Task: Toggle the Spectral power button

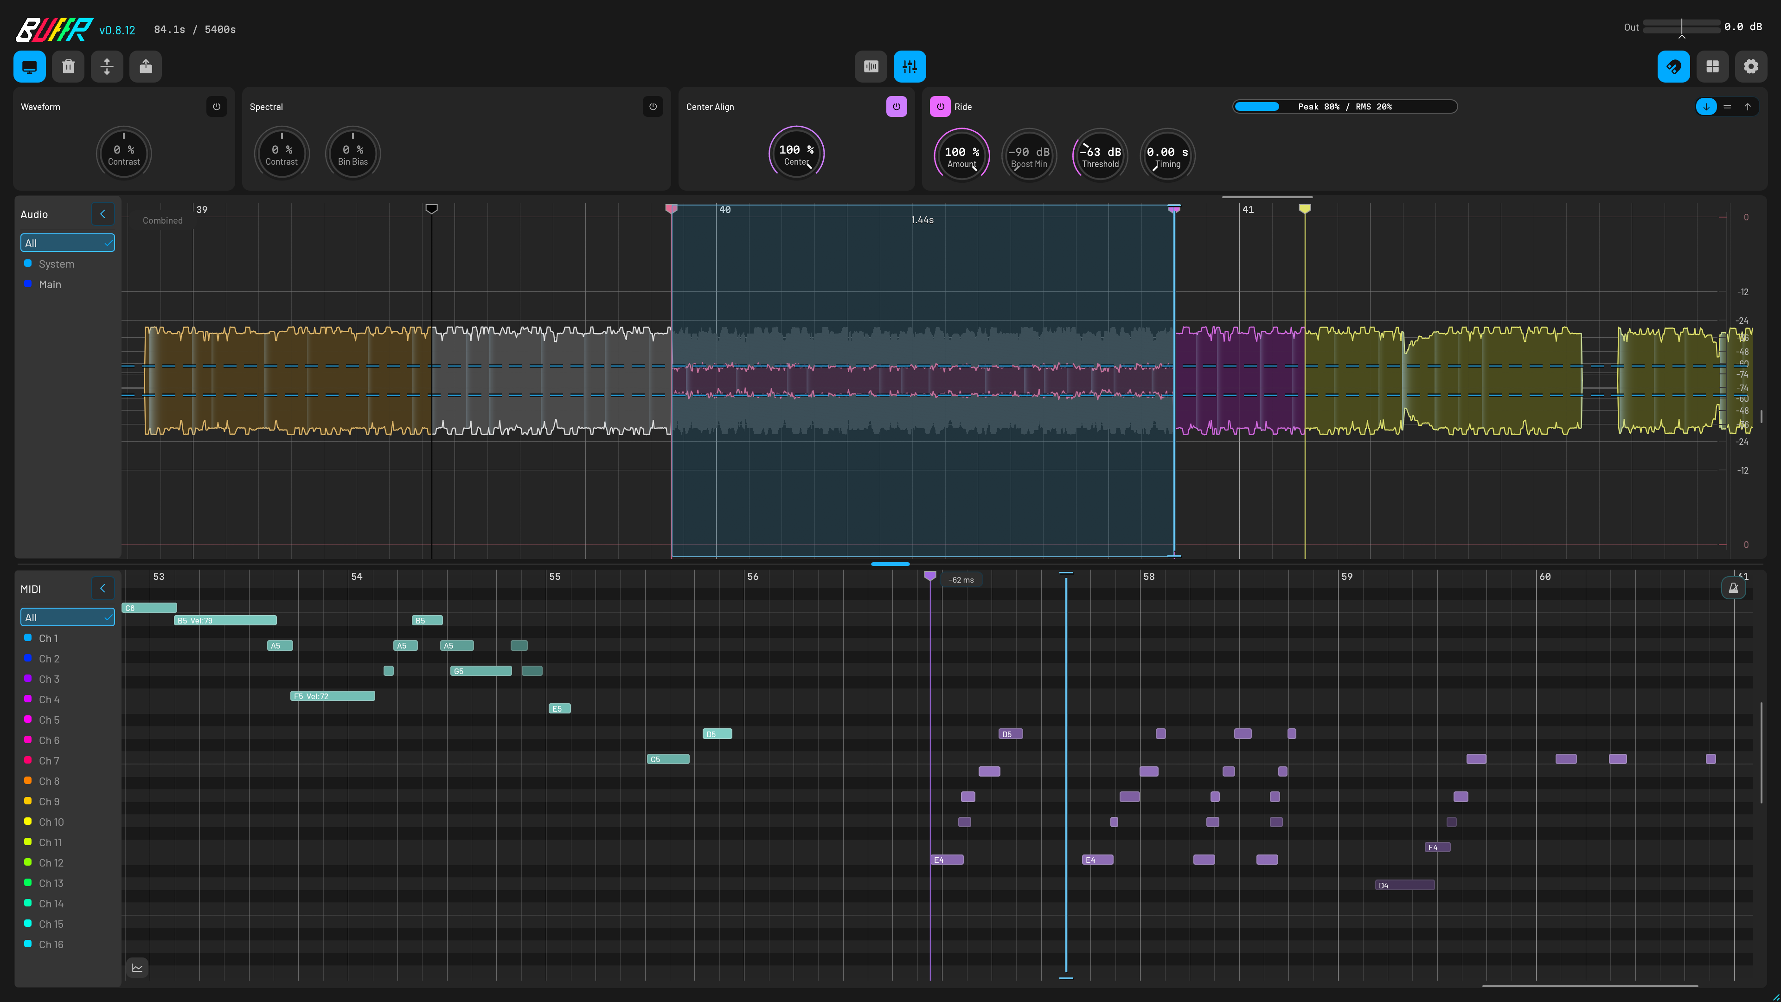Action: coord(653,107)
